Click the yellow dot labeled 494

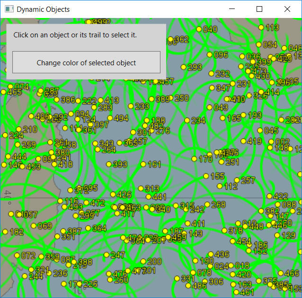pos(110,118)
